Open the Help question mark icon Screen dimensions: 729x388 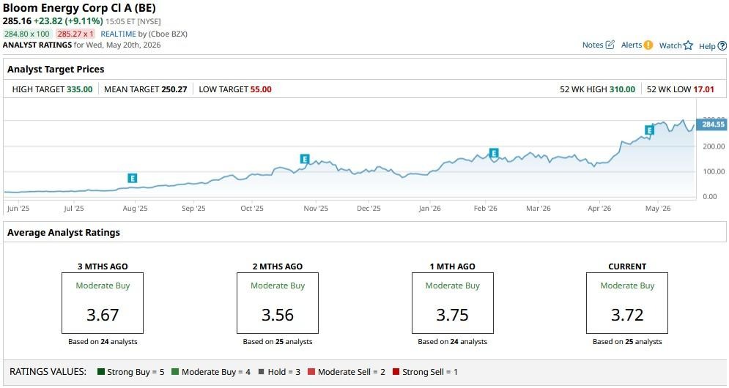point(722,46)
